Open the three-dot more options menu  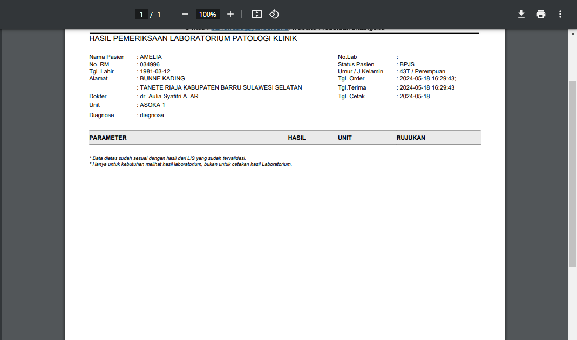pyautogui.click(x=560, y=13)
